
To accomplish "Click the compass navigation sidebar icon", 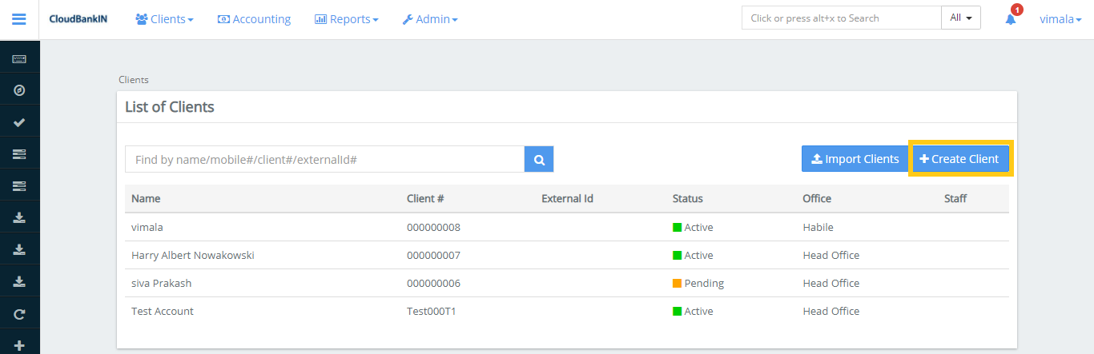I will (x=19, y=90).
